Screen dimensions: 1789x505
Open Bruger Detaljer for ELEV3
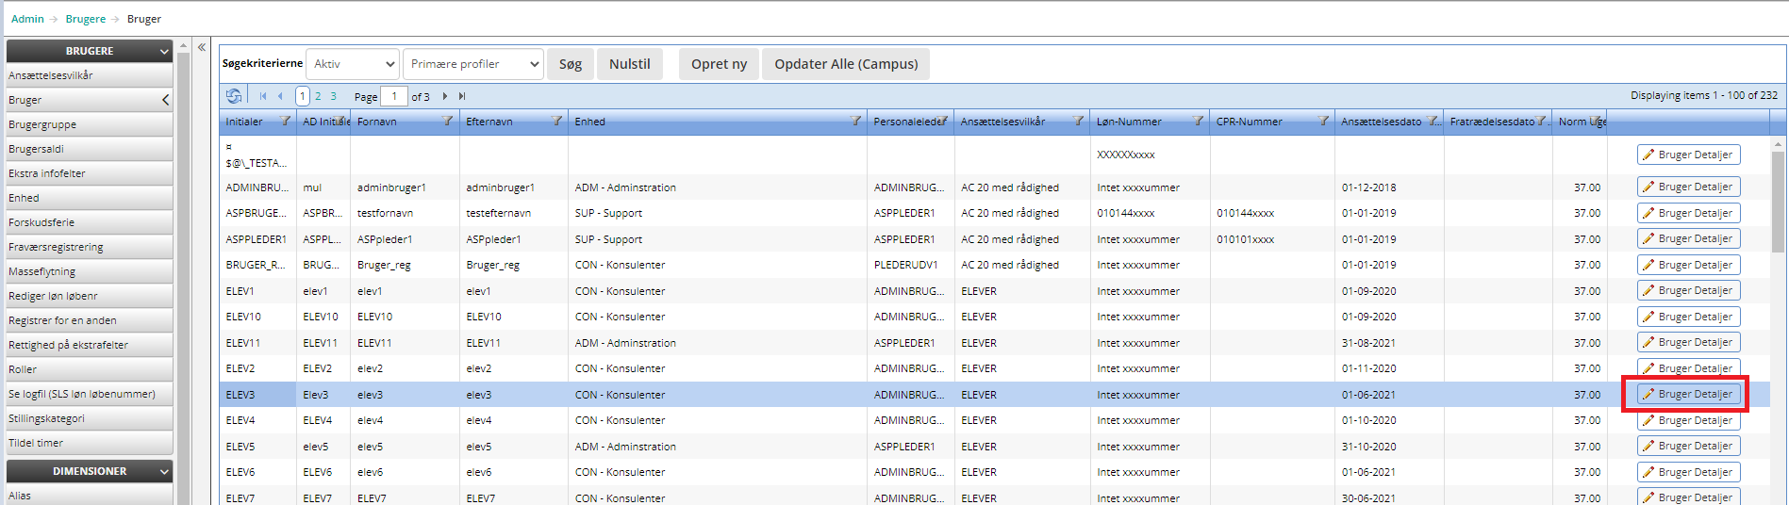(1688, 394)
